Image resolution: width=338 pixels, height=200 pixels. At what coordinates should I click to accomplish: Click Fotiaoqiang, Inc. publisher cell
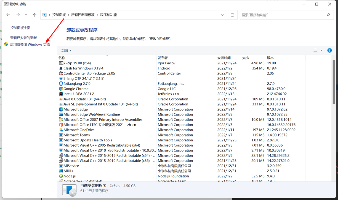point(171,84)
